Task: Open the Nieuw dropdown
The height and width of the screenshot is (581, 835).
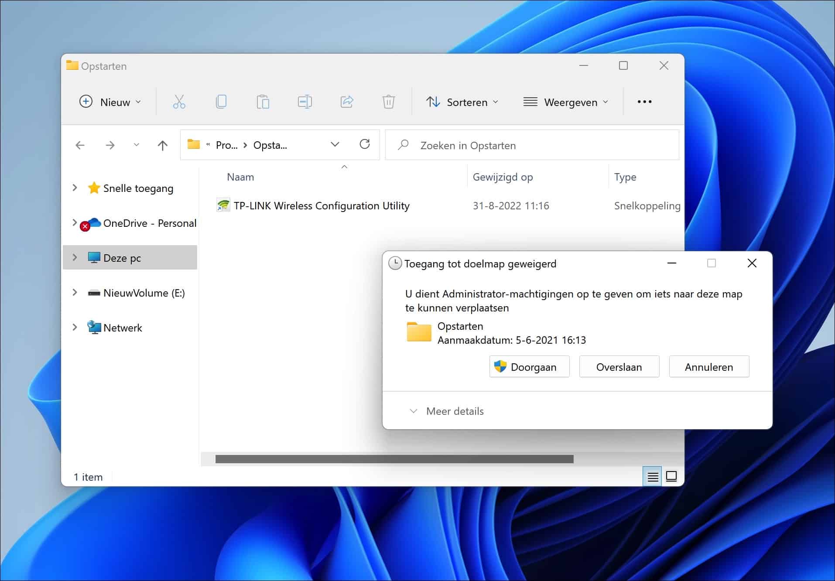Action: click(x=110, y=102)
